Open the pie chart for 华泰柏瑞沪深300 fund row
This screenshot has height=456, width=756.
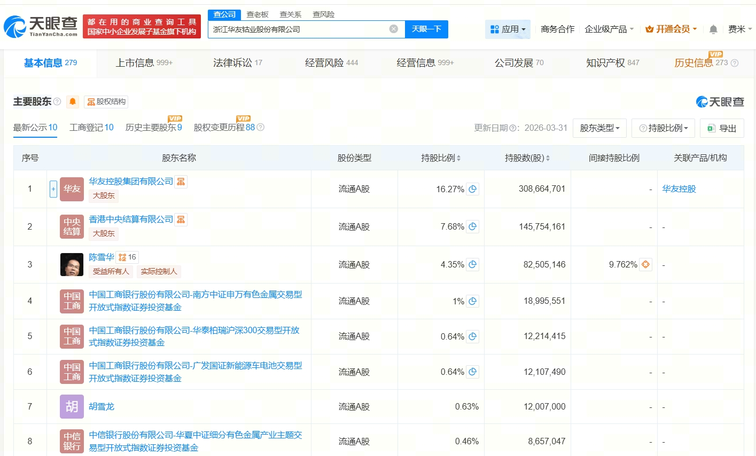tap(472, 337)
